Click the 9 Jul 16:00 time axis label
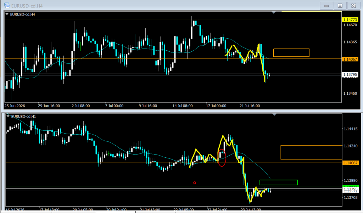Image resolution: width=363 pixels, height=213 pixels. click(x=148, y=106)
